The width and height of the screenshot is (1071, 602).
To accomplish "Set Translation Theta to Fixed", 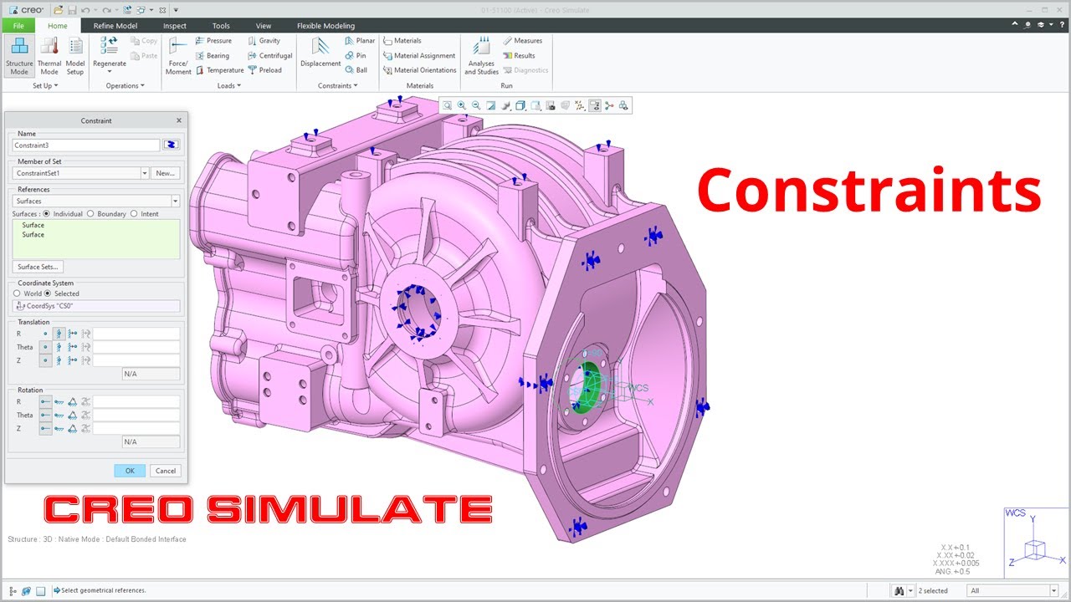I will (59, 347).
